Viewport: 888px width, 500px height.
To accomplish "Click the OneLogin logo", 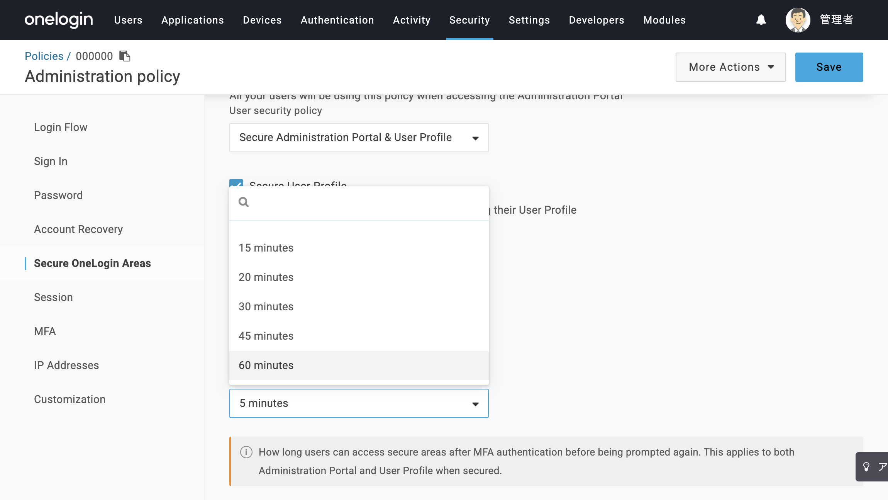I will click(x=59, y=20).
